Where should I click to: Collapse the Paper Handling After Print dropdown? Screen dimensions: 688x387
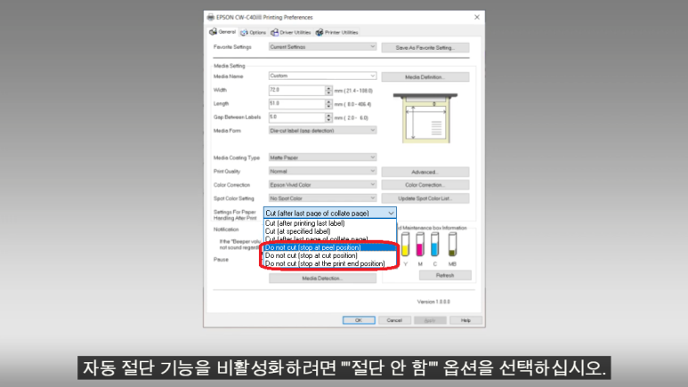point(330,213)
